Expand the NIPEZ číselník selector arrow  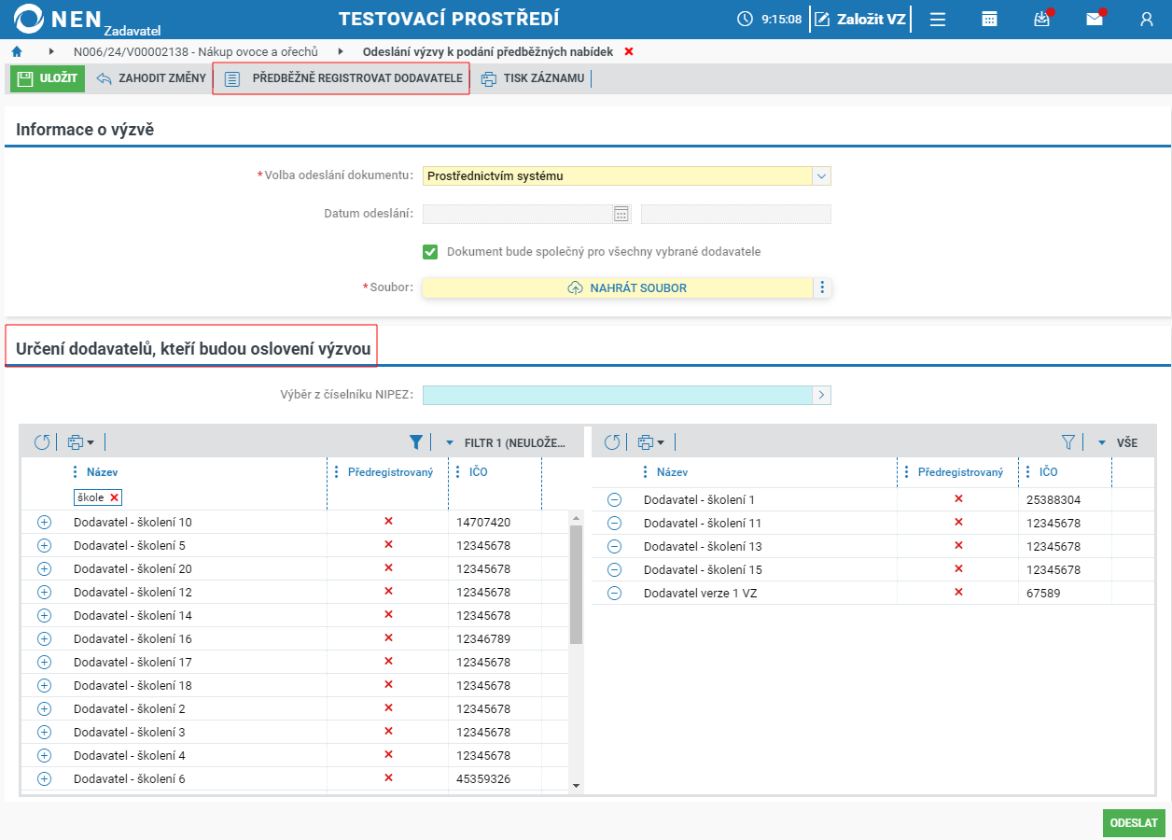[x=821, y=396]
